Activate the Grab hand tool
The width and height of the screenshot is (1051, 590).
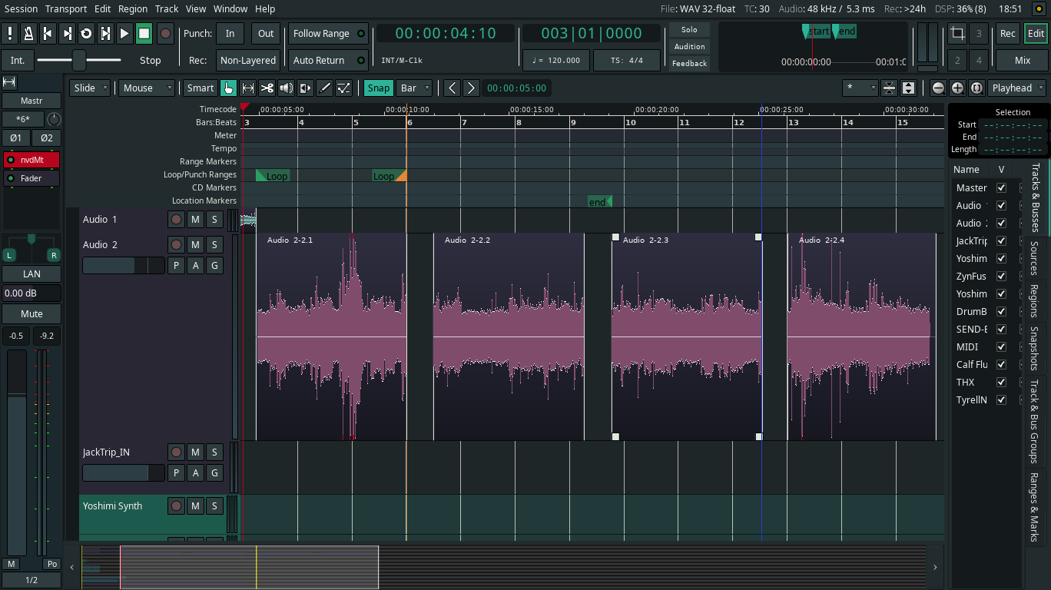point(228,88)
